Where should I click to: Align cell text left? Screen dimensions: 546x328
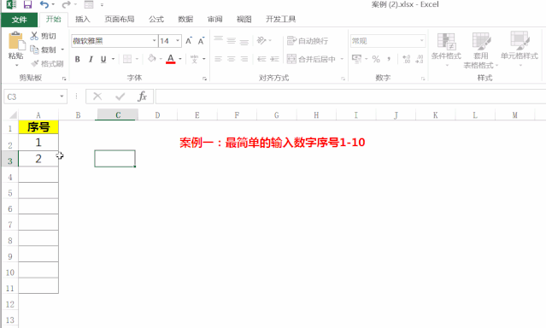219,59
